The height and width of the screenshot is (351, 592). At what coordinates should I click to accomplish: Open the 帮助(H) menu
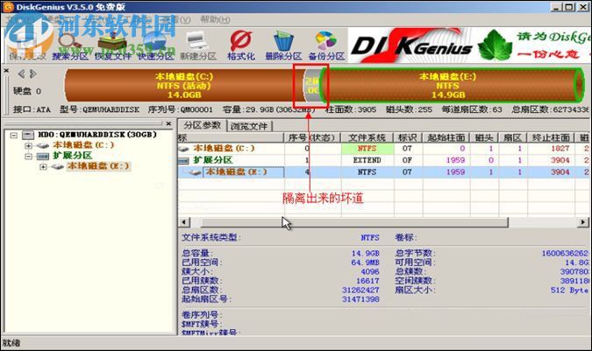(x=215, y=19)
